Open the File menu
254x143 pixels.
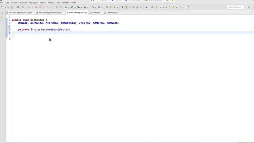click(x=2, y=3)
